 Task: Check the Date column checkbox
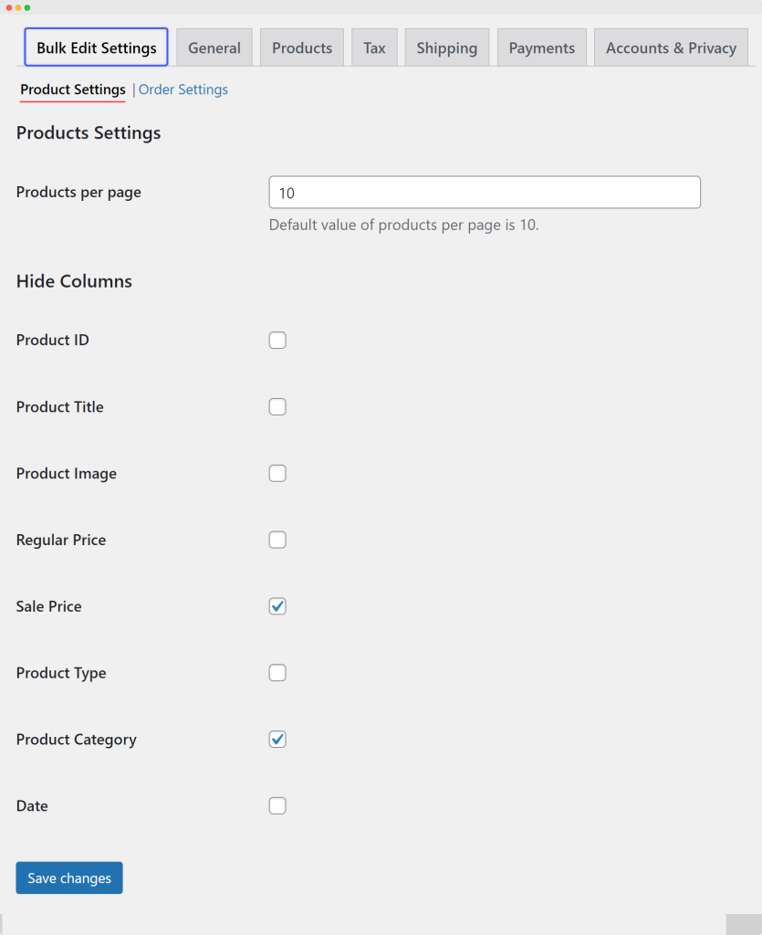coord(277,806)
